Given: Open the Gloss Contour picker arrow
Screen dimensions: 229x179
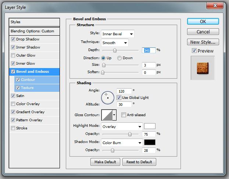Looking at the screenshot, I should [x=114, y=115].
